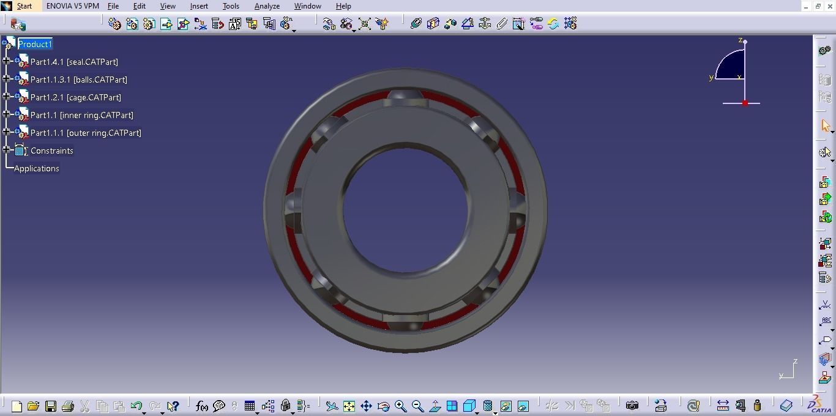Image resolution: width=836 pixels, height=416 pixels.
Task: Expand the Constraints tree node
Action: click(7, 149)
